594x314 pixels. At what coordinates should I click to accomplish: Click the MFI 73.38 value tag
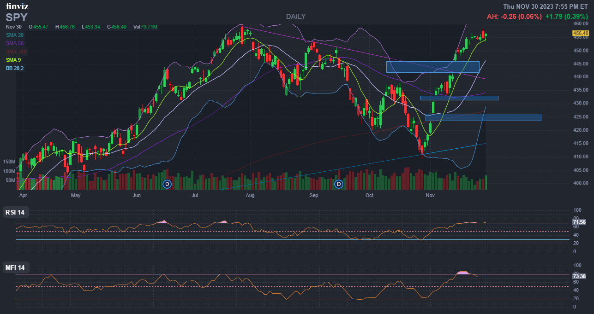[579, 276]
